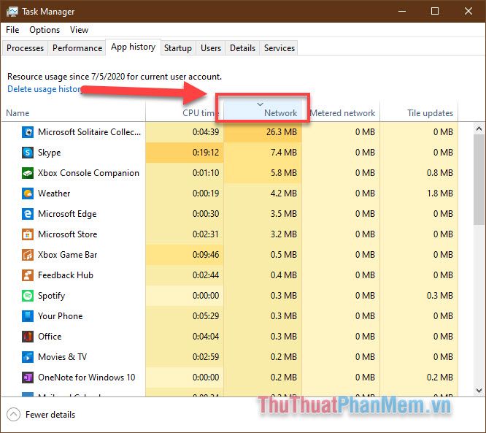The image size is (486, 433).
Task: Sort by the CPU time column
Action: click(x=185, y=111)
